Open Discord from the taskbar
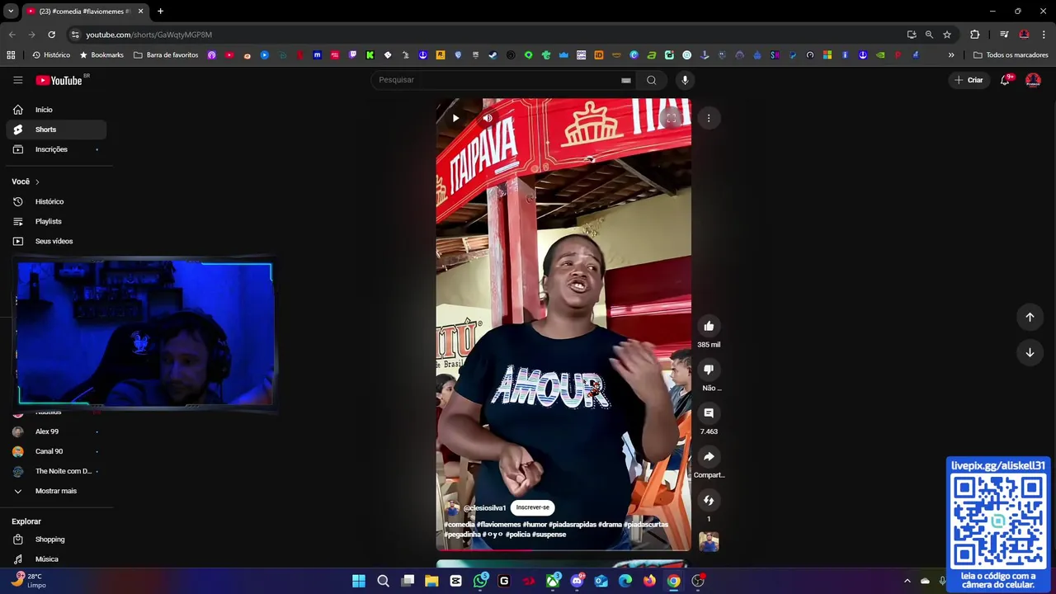 pos(577,581)
